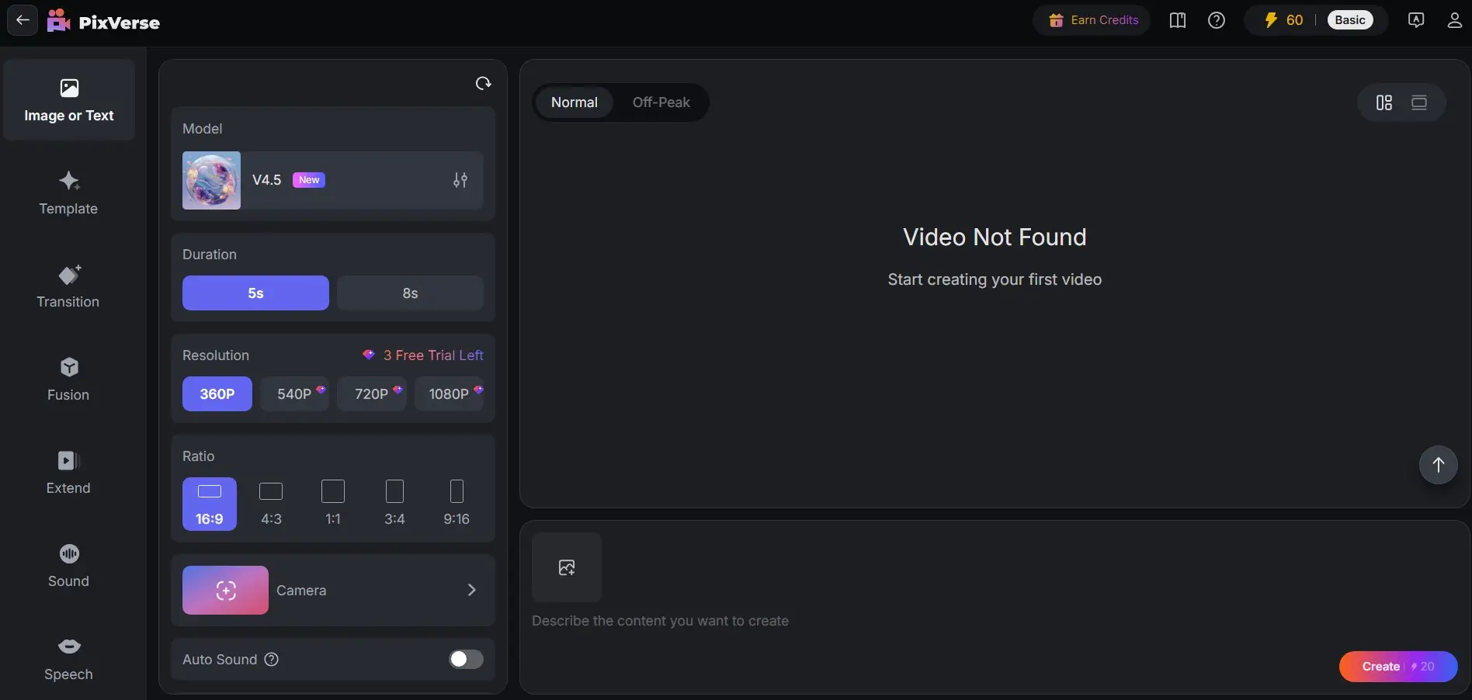The image size is (1472, 700).
Task: Toggle the Auto Sound switch
Action: pyautogui.click(x=466, y=659)
